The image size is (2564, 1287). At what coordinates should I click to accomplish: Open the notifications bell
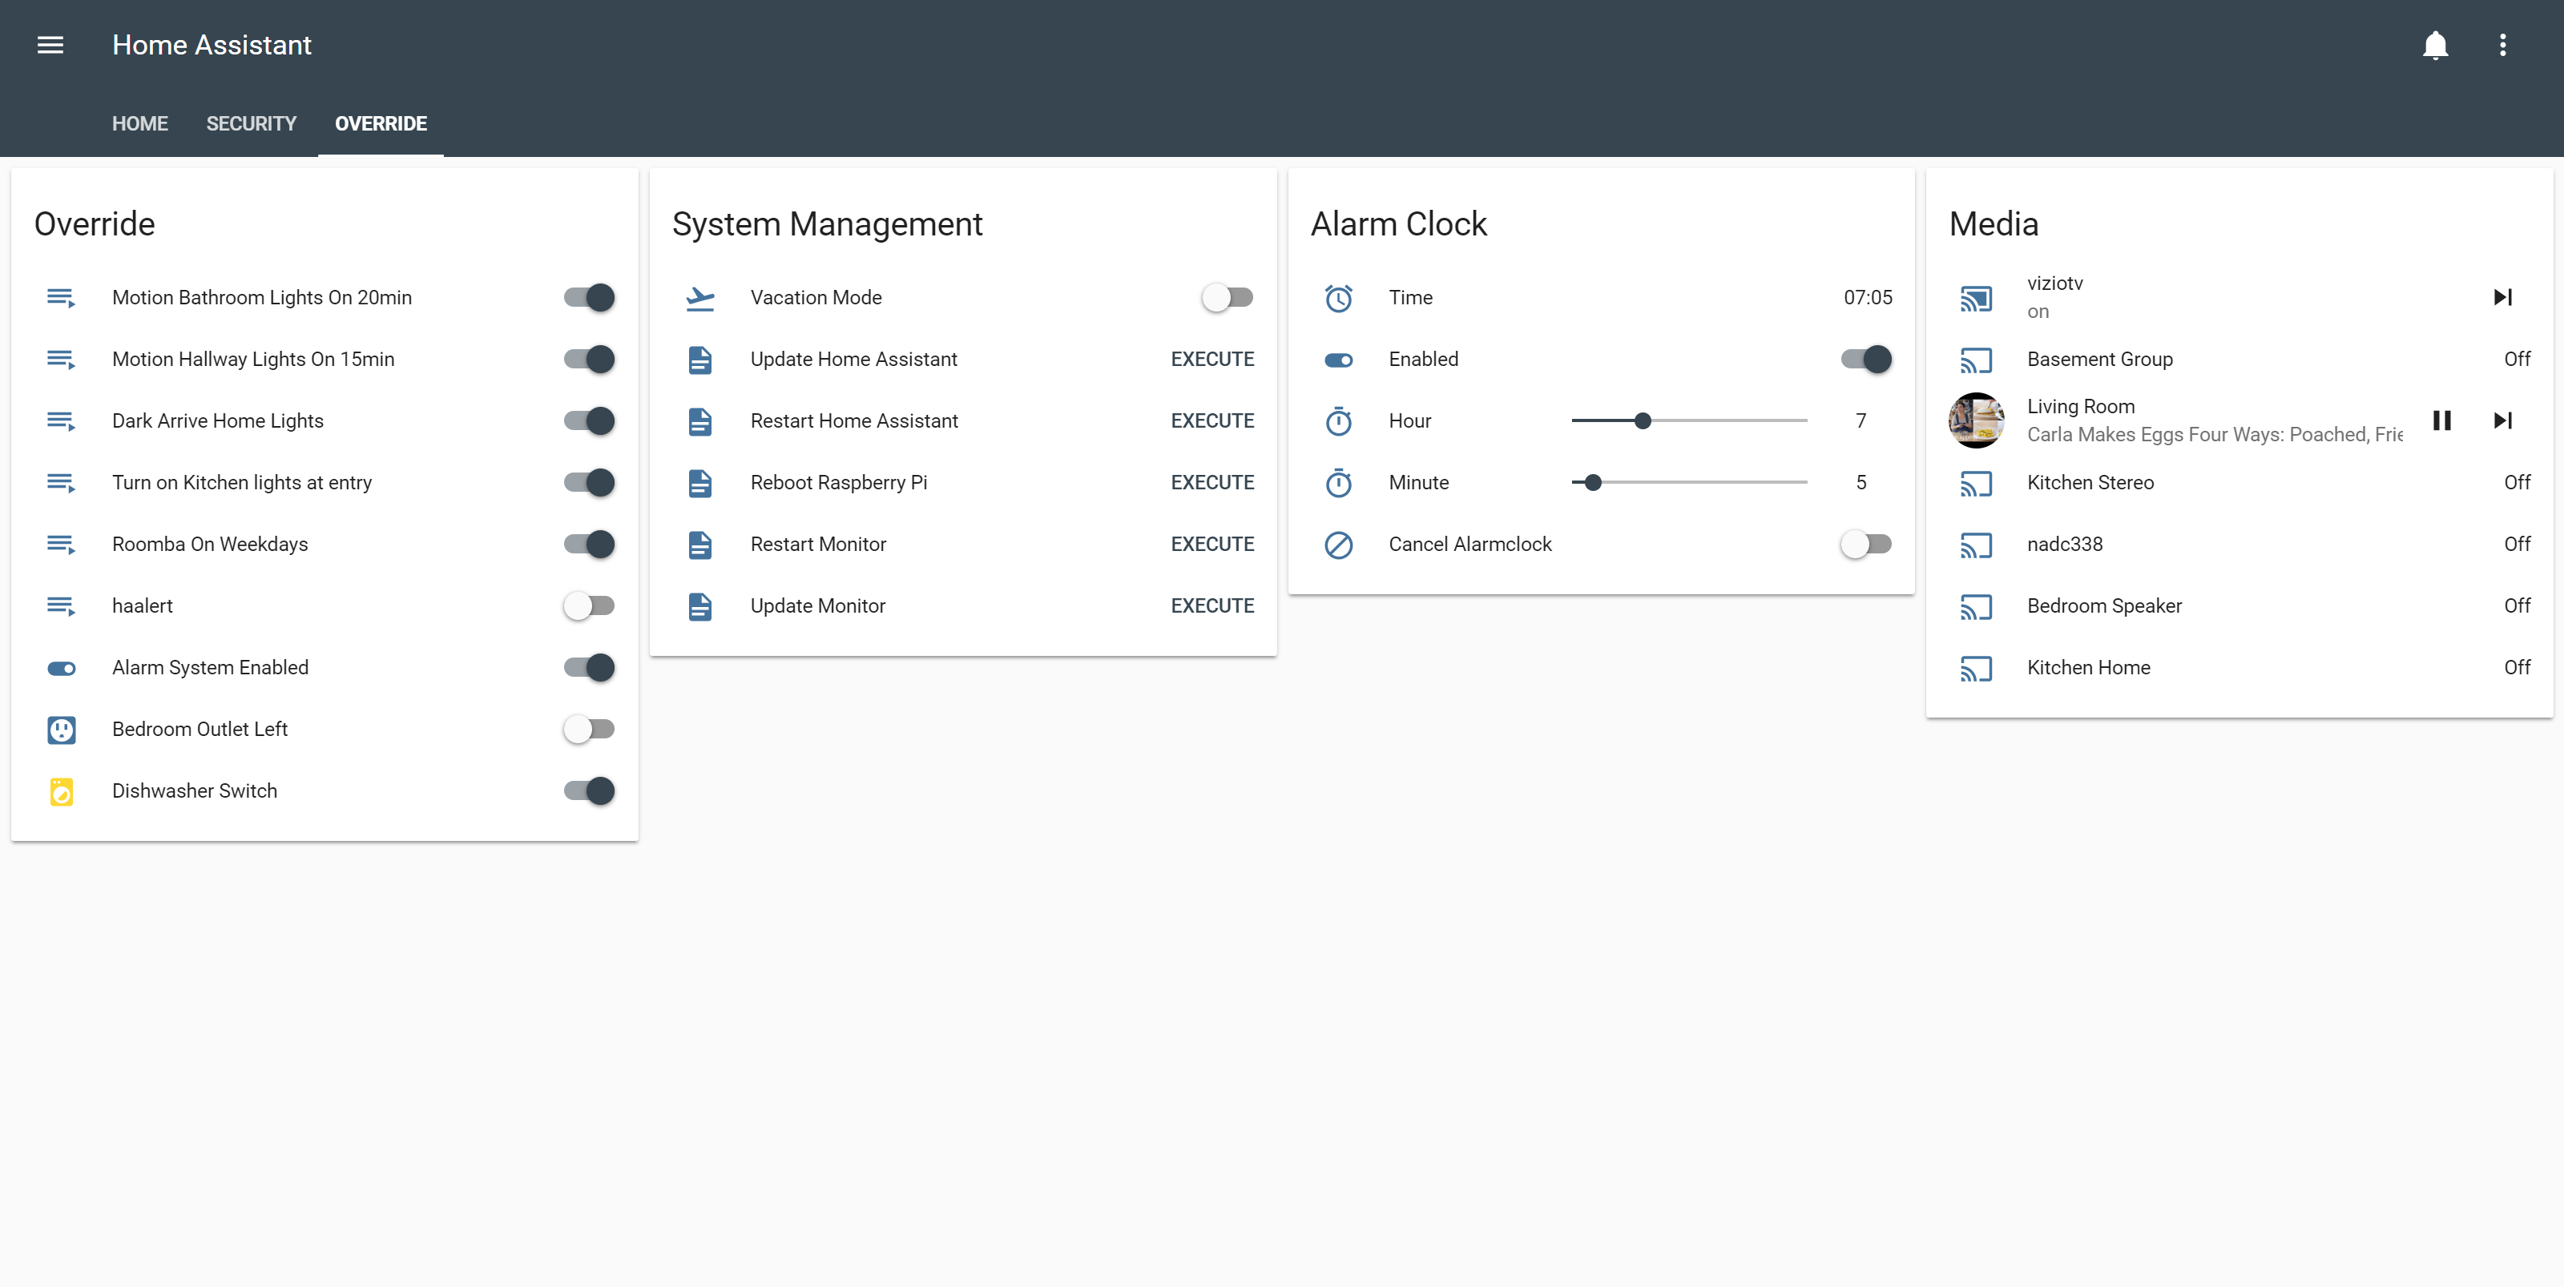(2435, 45)
